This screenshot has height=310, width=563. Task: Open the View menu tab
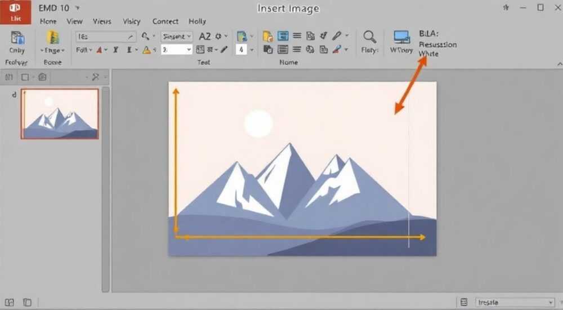74,21
